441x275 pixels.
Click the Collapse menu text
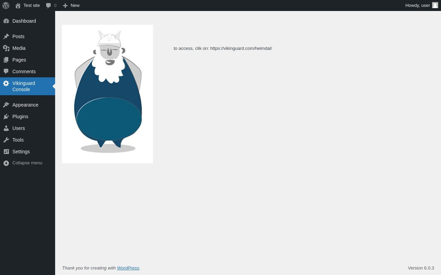point(27,163)
